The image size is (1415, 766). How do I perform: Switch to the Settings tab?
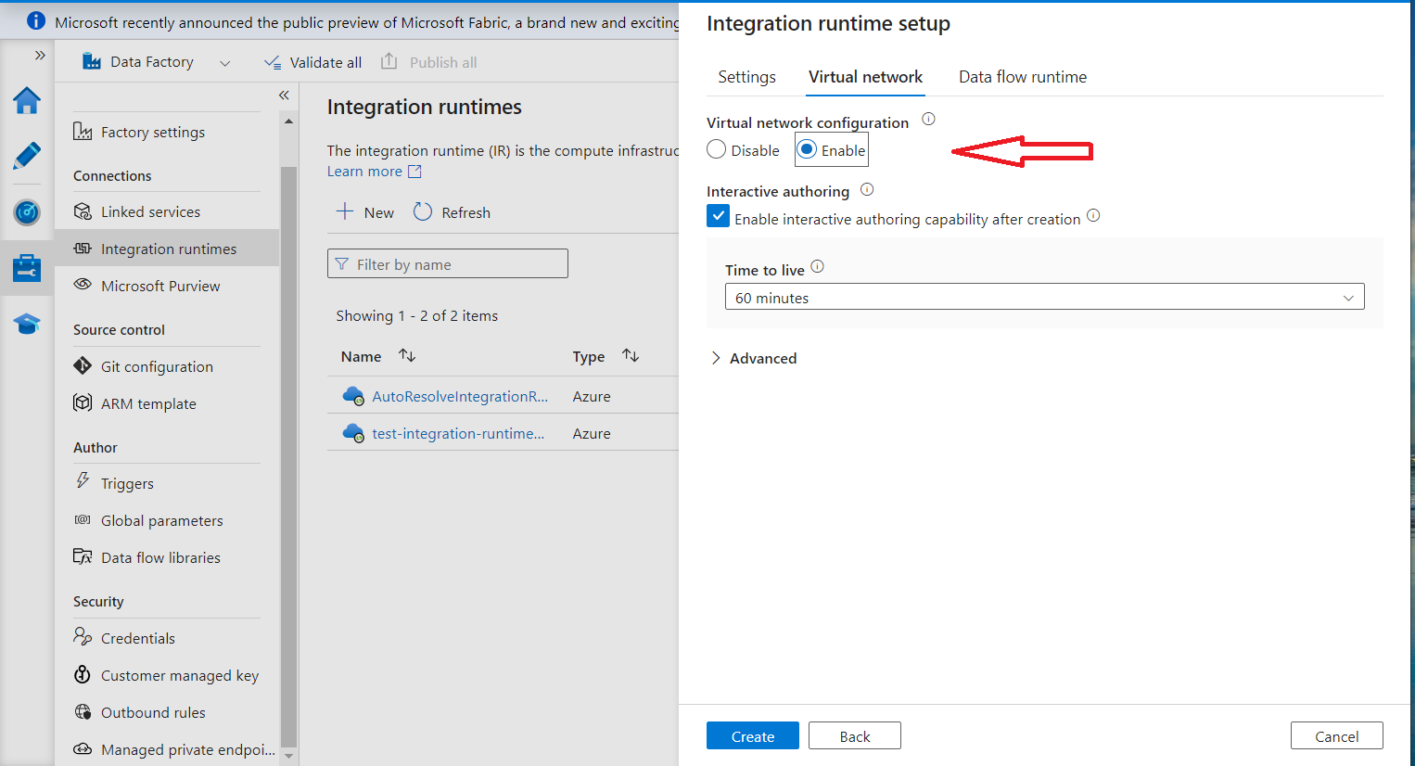coord(746,77)
